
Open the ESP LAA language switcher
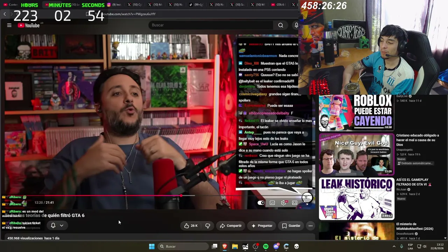pos(410,246)
